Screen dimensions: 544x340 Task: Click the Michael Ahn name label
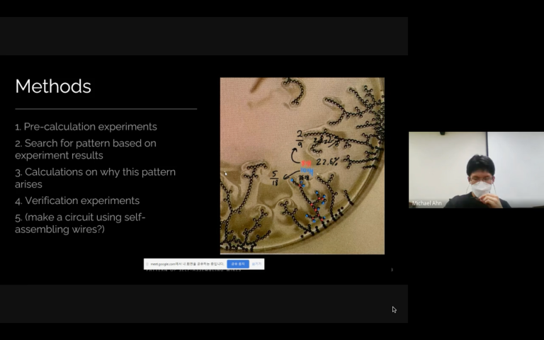[428, 203]
